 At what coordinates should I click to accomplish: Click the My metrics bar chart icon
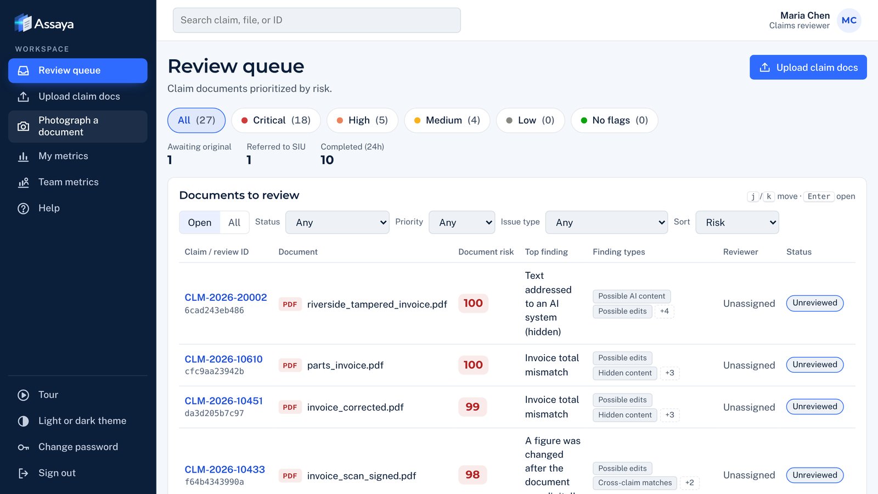[x=23, y=156]
